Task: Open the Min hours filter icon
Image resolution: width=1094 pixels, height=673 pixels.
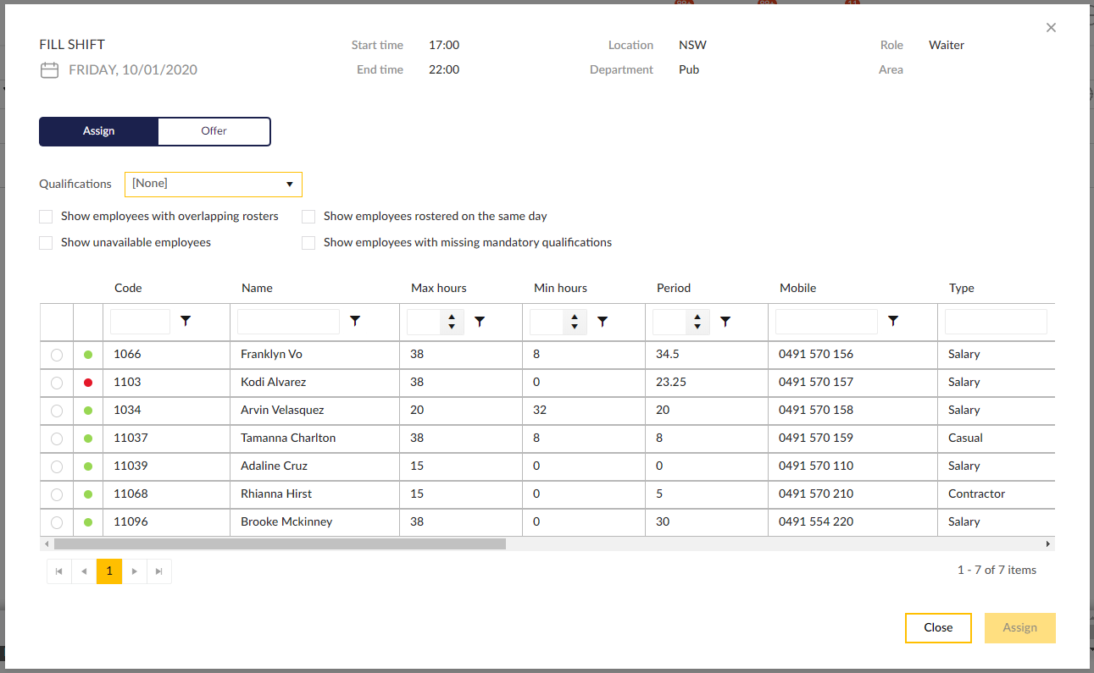Action: [x=603, y=322]
